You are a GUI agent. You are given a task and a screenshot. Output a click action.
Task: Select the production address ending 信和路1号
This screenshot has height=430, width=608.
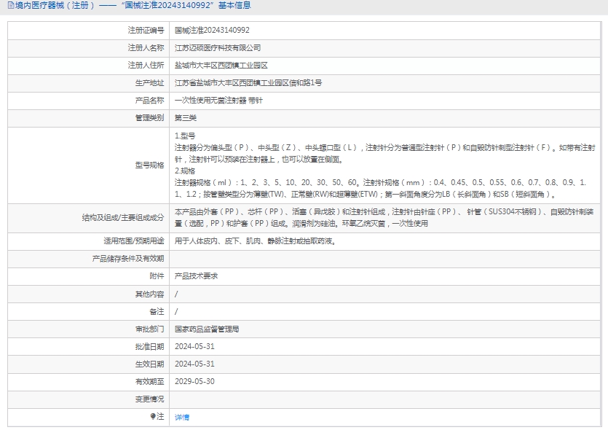[x=248, y=83]
